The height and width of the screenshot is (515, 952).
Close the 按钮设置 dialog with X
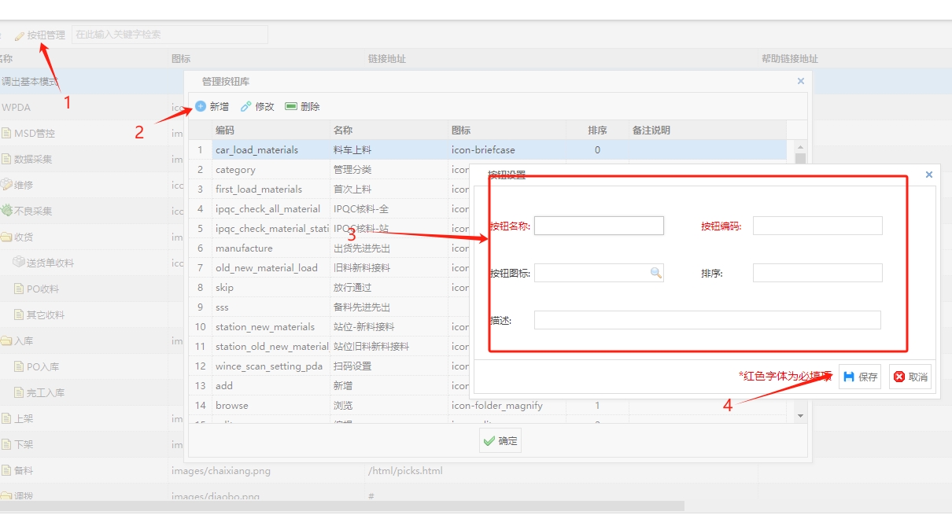tap(929, 175)
